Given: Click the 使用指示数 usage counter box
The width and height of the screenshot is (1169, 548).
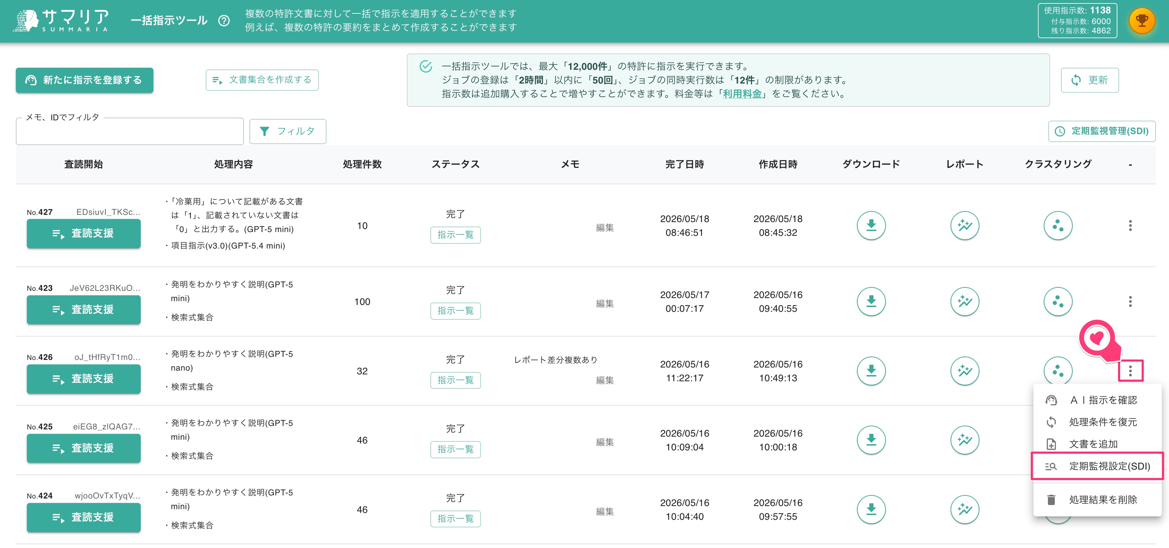Looking at the screenshot, I should pyautogui.click(x=1077, y=21).
